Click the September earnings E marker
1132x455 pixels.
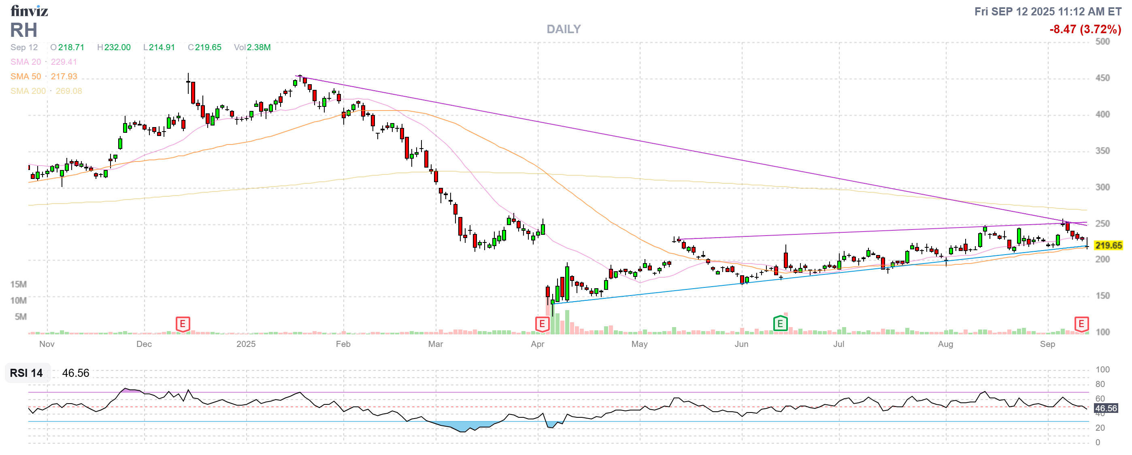click(x=1081, y=324)
